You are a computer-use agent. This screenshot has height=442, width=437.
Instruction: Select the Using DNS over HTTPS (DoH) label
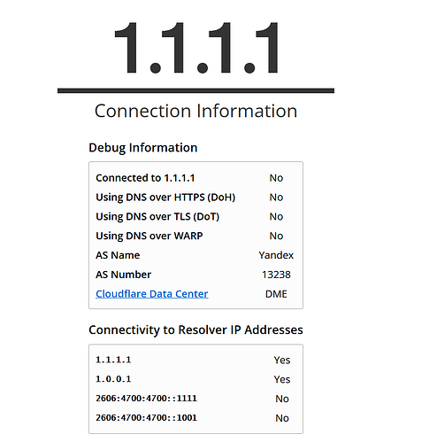[165, 198]
